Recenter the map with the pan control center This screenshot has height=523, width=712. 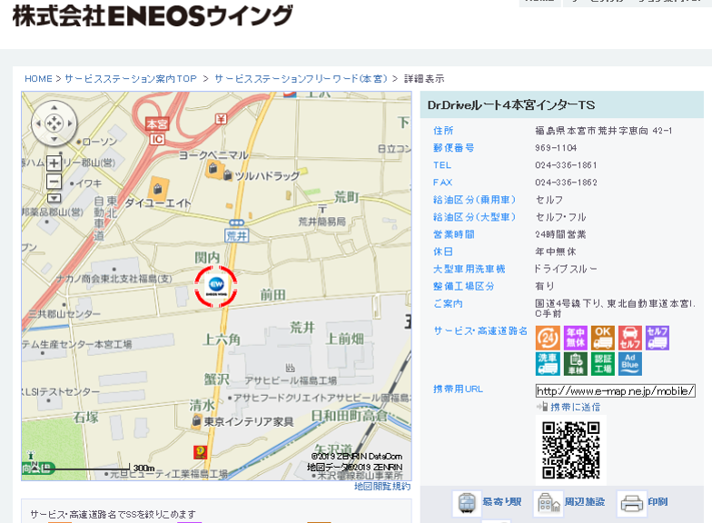[x=54, y=123]
